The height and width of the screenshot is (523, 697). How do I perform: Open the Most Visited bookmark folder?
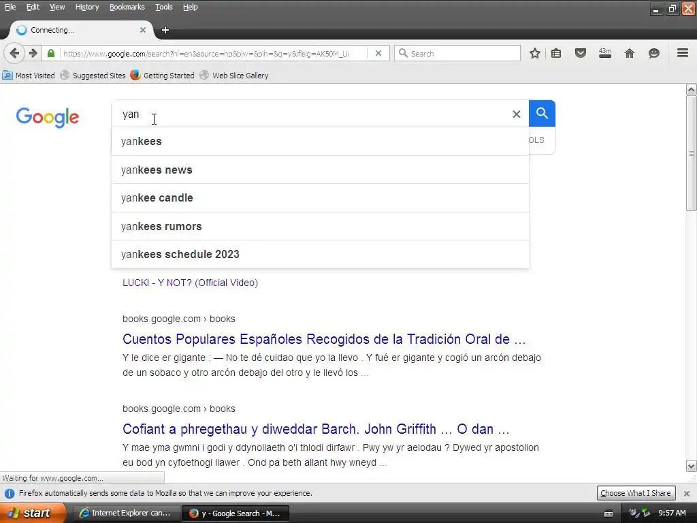coord(29,75)
